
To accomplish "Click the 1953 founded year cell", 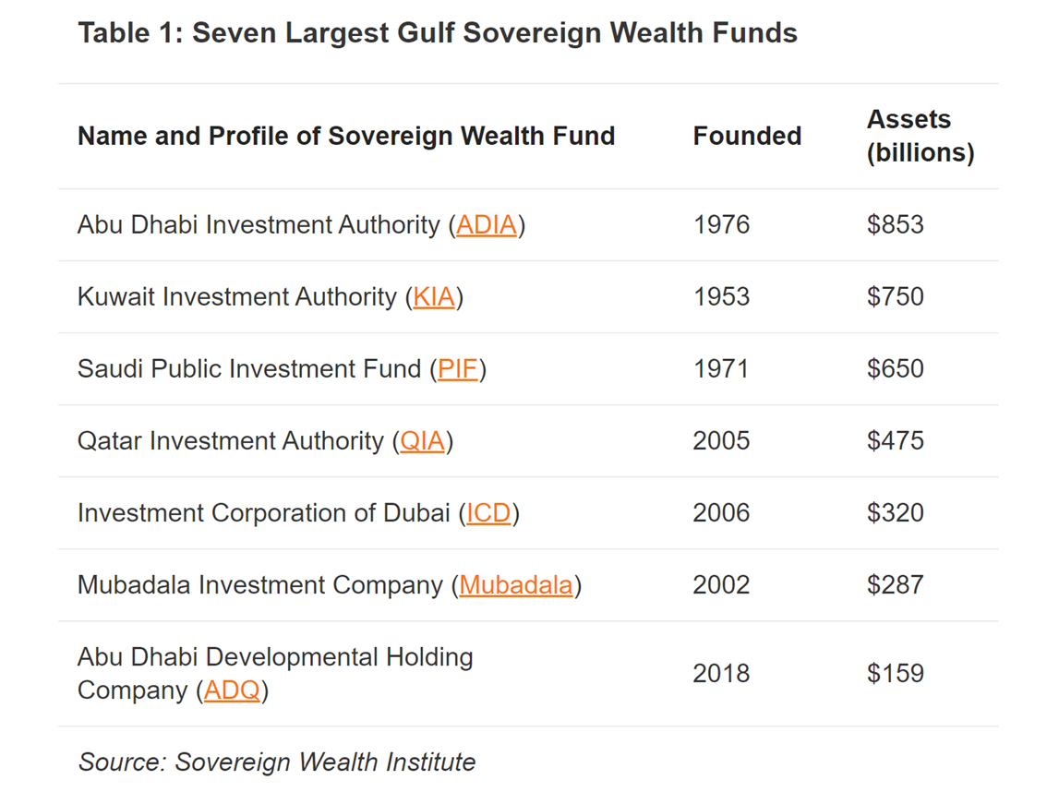I will click(x=721, y=297).
